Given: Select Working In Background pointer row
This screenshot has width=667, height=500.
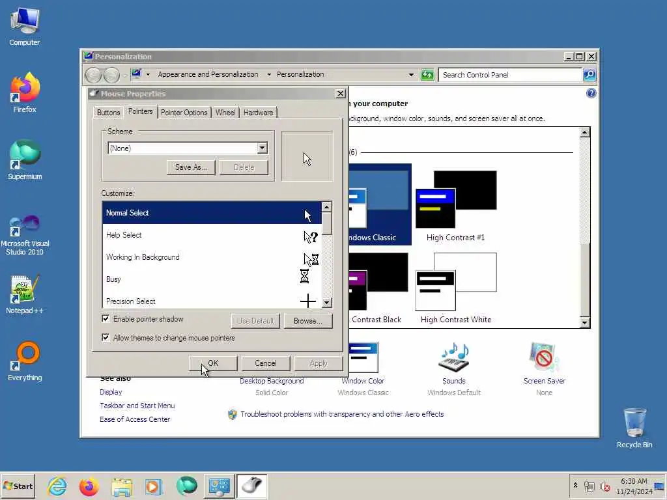Looking at the screenshot, I should (x=212, y=257).
